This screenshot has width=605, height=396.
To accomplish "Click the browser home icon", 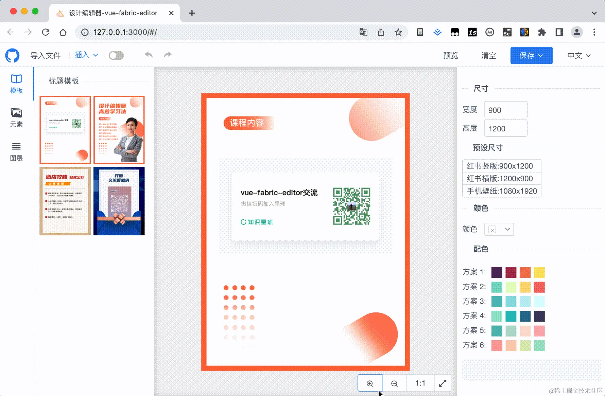I will (63, 32).
